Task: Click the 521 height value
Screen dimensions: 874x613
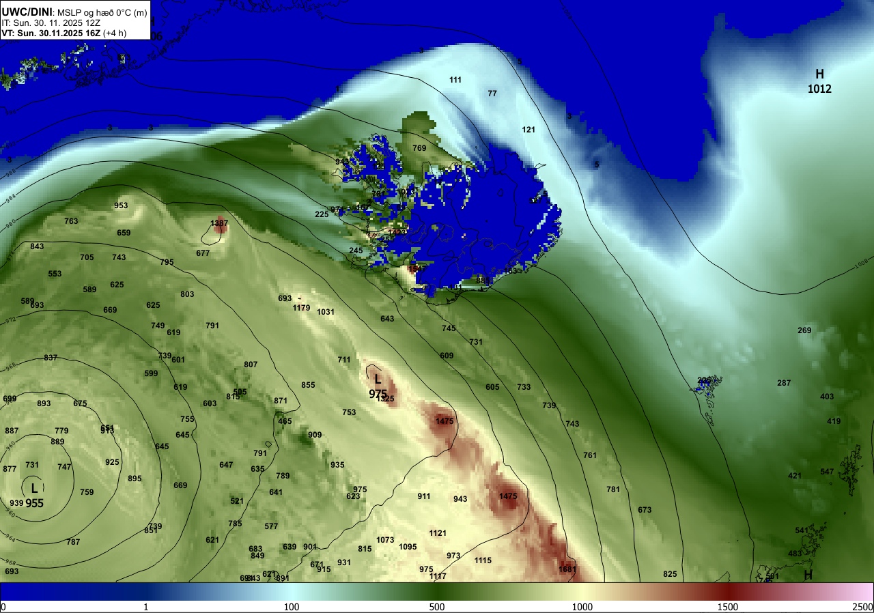Action: 237,501
